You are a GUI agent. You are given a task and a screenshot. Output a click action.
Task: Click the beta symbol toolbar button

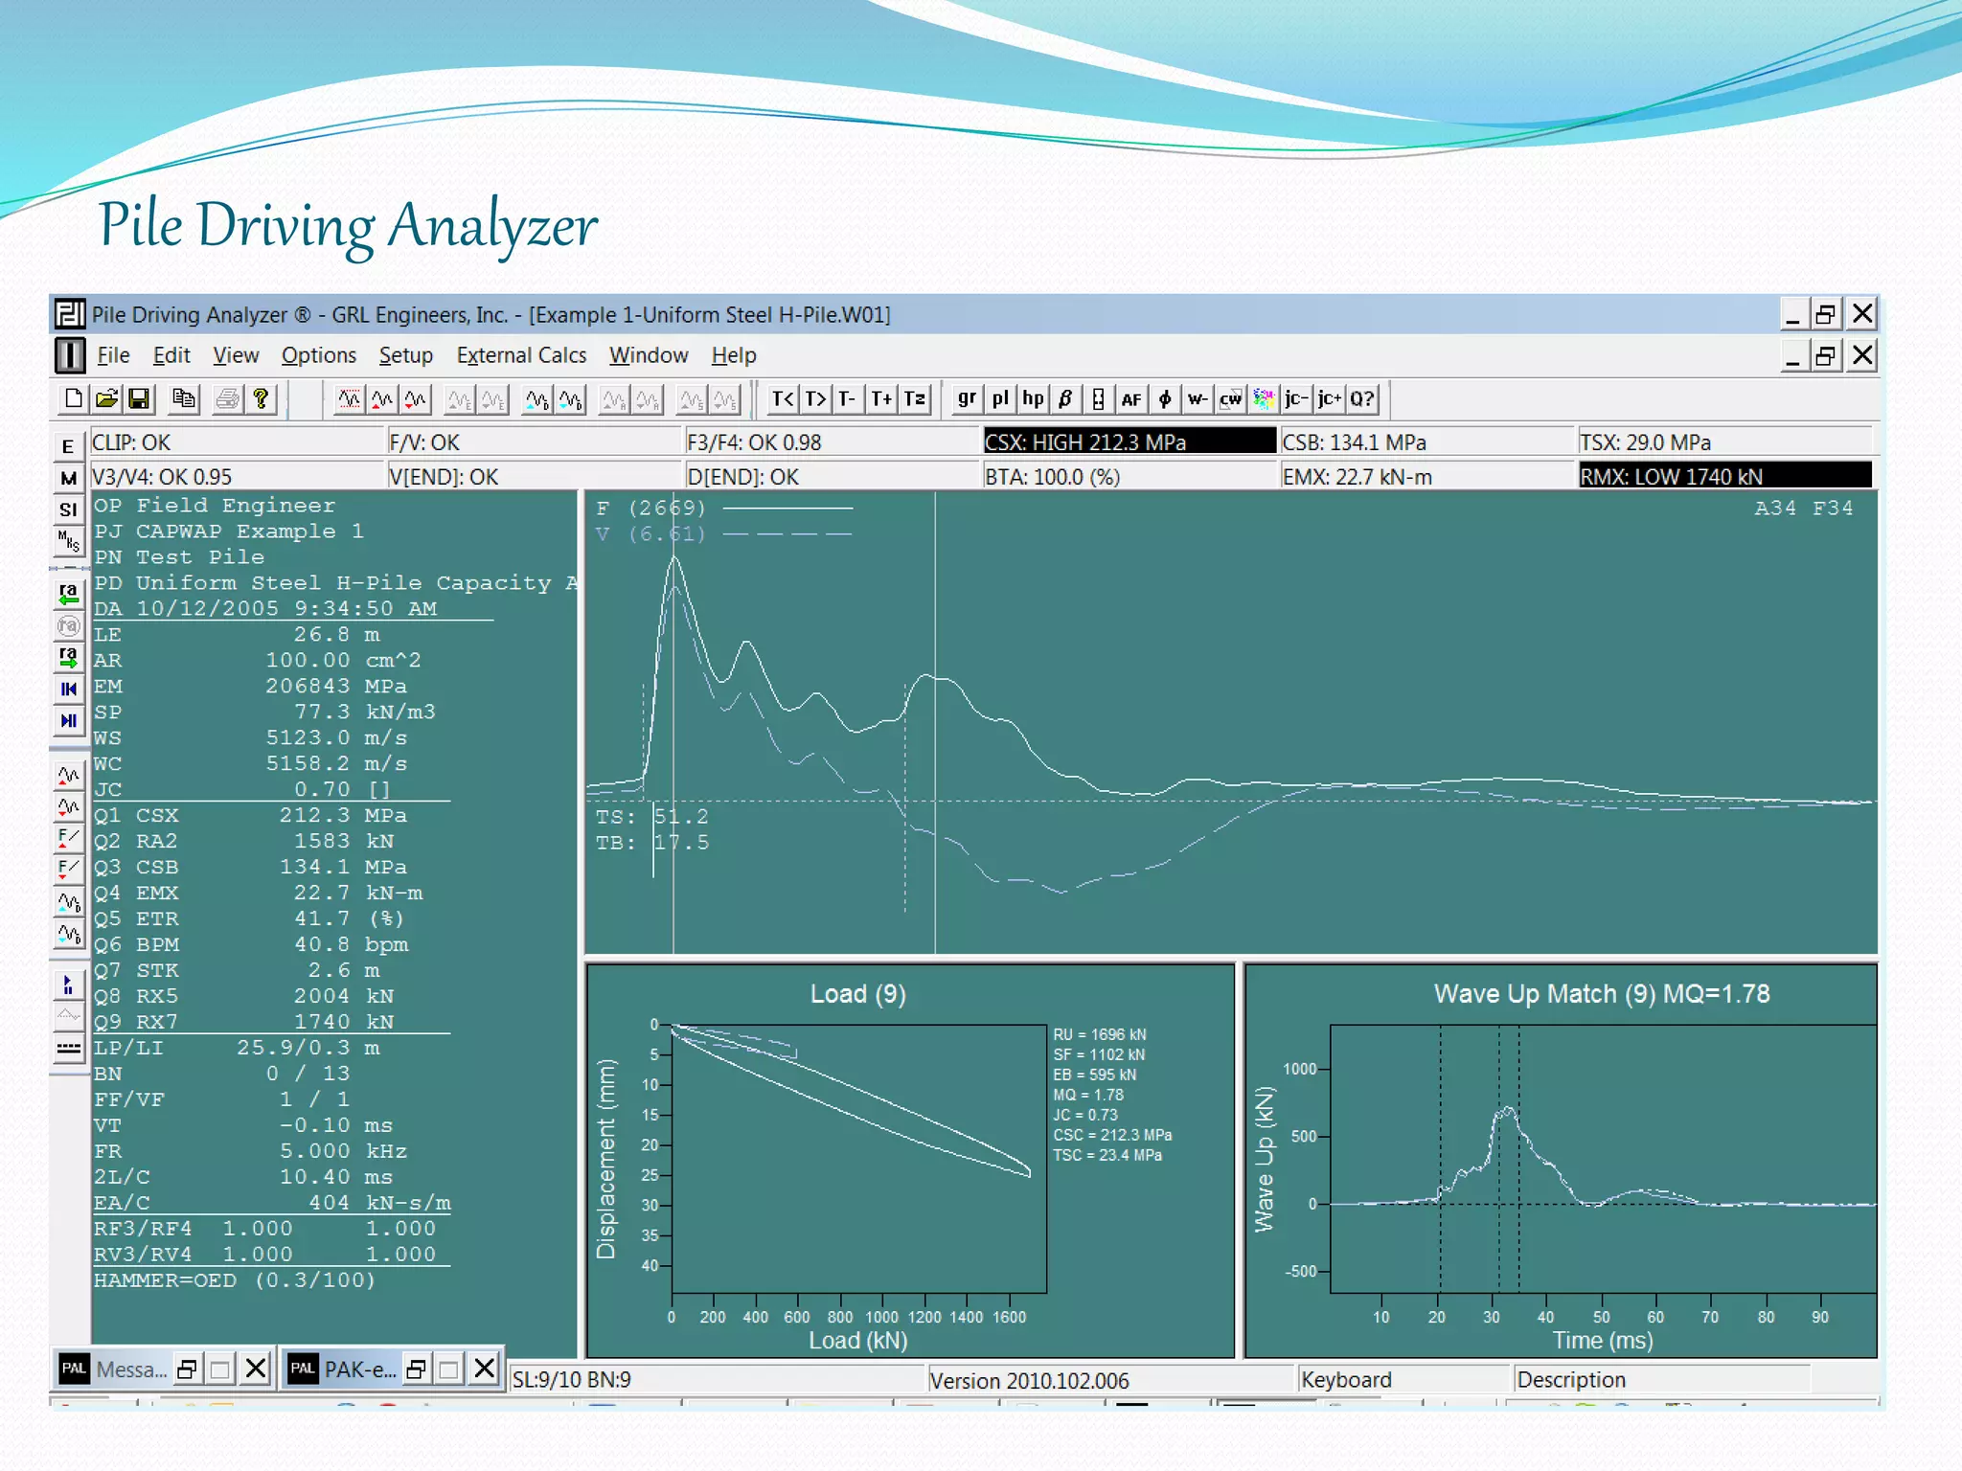pyautogui.click(x=1065, y=398)
